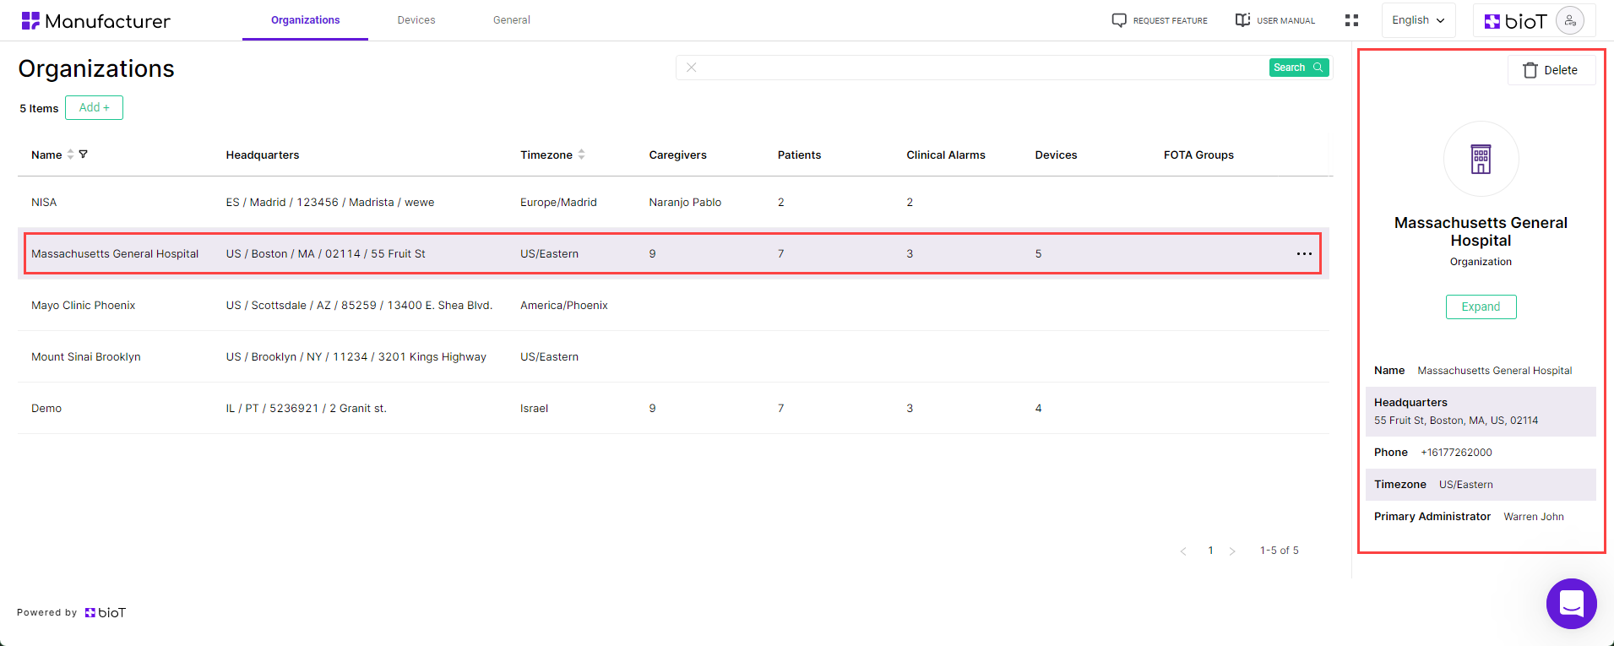The height and width of the screenshot is (646, 1614).
Task: Click Europe/Madrid timezone cell
Action: pyautogui.click(x=558, y=202)
